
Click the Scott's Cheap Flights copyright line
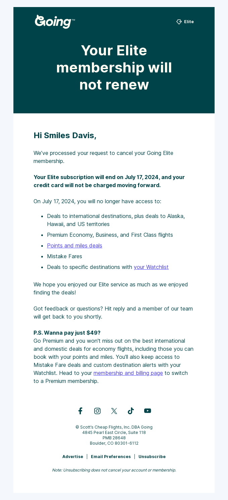click(x=114, y=427)
